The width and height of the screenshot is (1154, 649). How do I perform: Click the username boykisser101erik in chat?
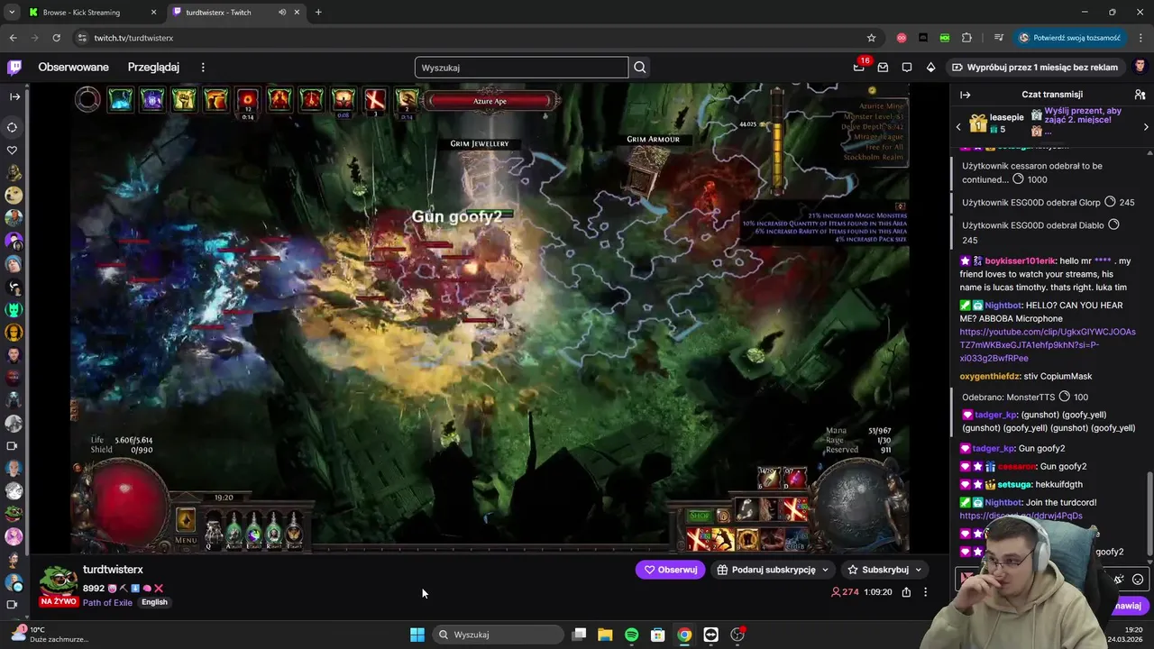pos(1020,261)
